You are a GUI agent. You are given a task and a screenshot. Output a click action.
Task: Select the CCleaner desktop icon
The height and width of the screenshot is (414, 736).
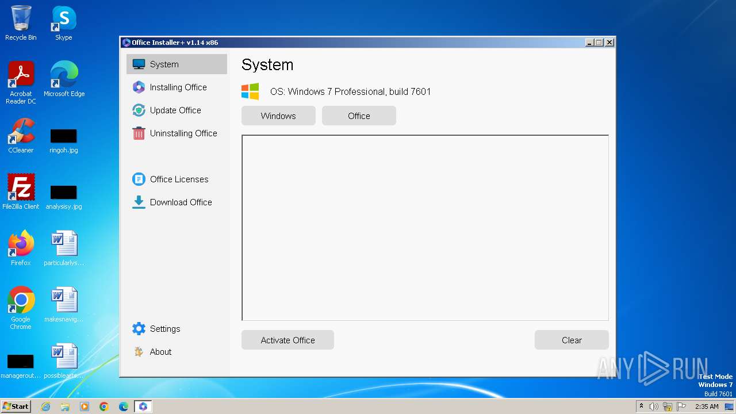21,136
